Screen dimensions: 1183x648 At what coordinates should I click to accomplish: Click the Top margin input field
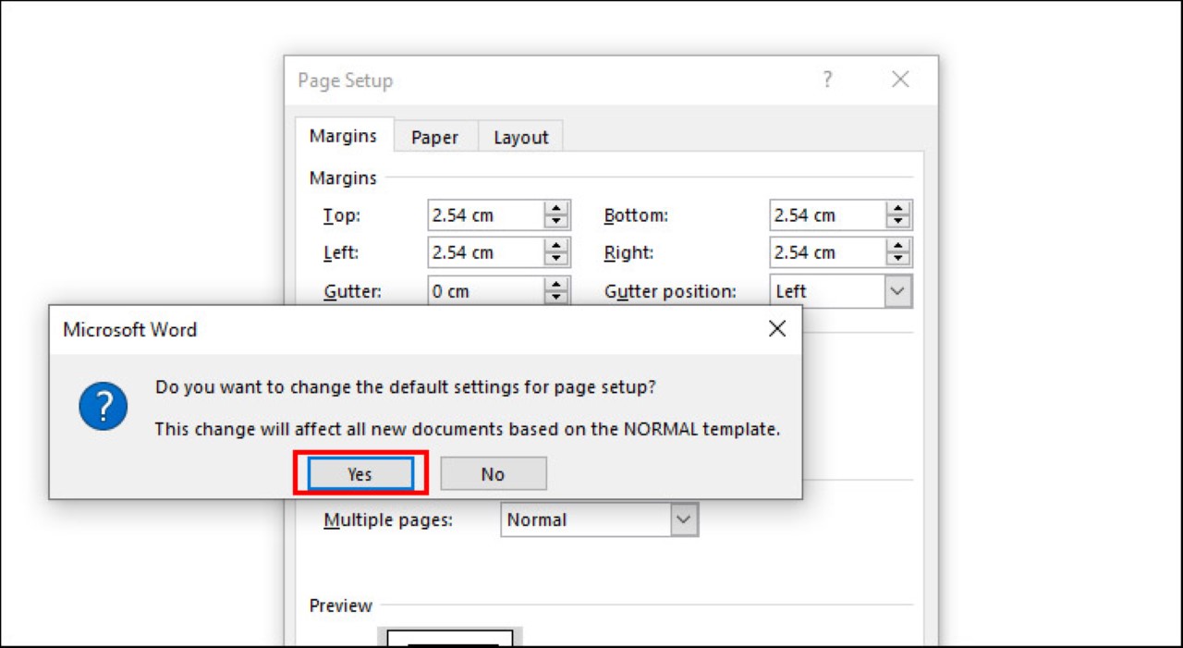point(485,215)
